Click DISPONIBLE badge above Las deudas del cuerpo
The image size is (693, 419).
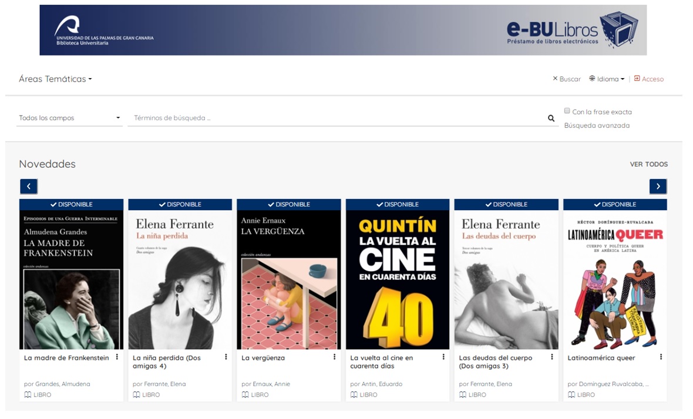506,204
